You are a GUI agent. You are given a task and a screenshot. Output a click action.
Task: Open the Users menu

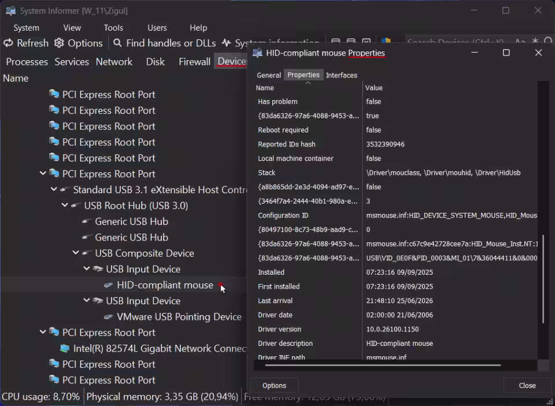pyautogui.click(x=157, y=28)
